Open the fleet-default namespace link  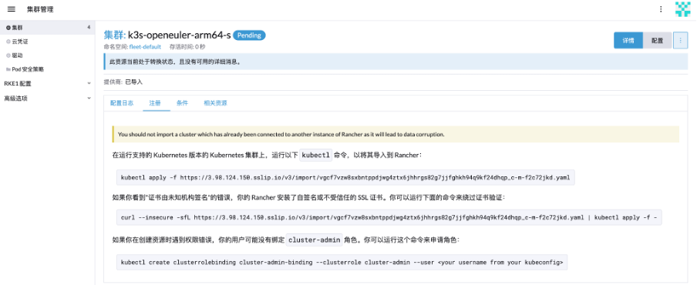(145, 47)
